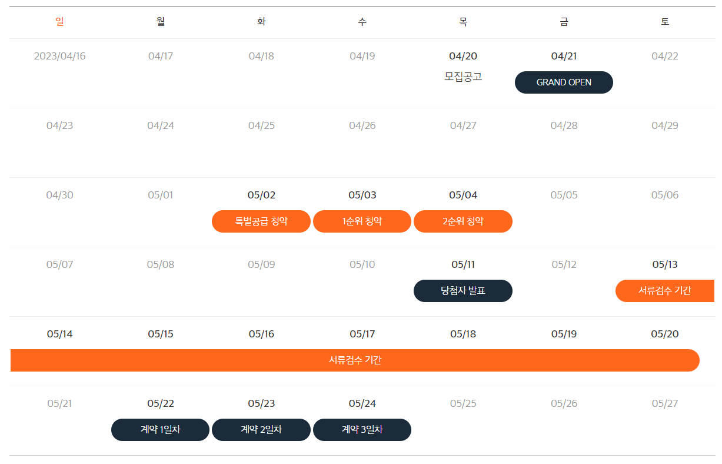Click the 월 column header
Viewport: 722px width, 464px height.
click(160, 21)
